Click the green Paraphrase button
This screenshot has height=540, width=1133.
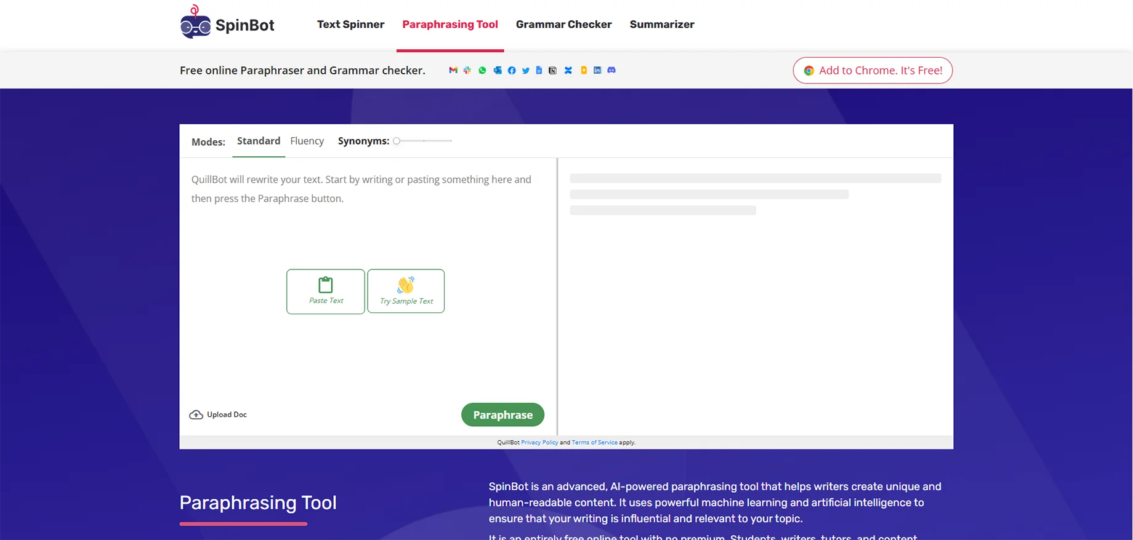pyautogui.click(x=502, y=415)
